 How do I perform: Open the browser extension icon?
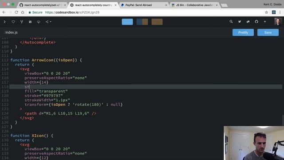tap(274, 12)
